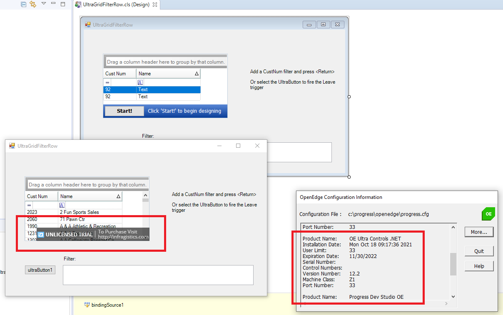503x315 pixels.
Task: Minimize the left view panel
Action: pyautogui.click(x=53, y=3)
